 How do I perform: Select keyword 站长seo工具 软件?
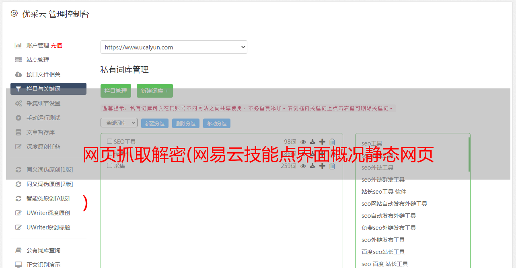point(384,192)
